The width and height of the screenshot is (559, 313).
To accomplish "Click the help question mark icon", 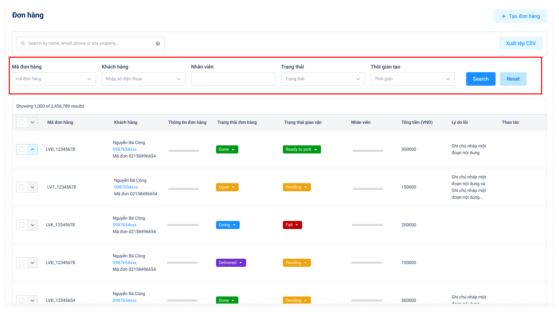I will 158,44.
